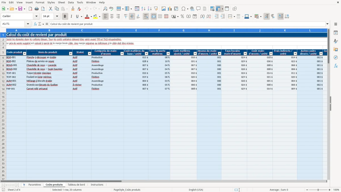Click the Font Color red swatch
The width and height of the screenshot is (341, 192).
click(x=87, y=16)
